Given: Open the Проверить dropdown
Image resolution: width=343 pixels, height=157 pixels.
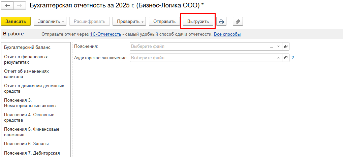Looking at the screenshot, I should coord(129,22).
